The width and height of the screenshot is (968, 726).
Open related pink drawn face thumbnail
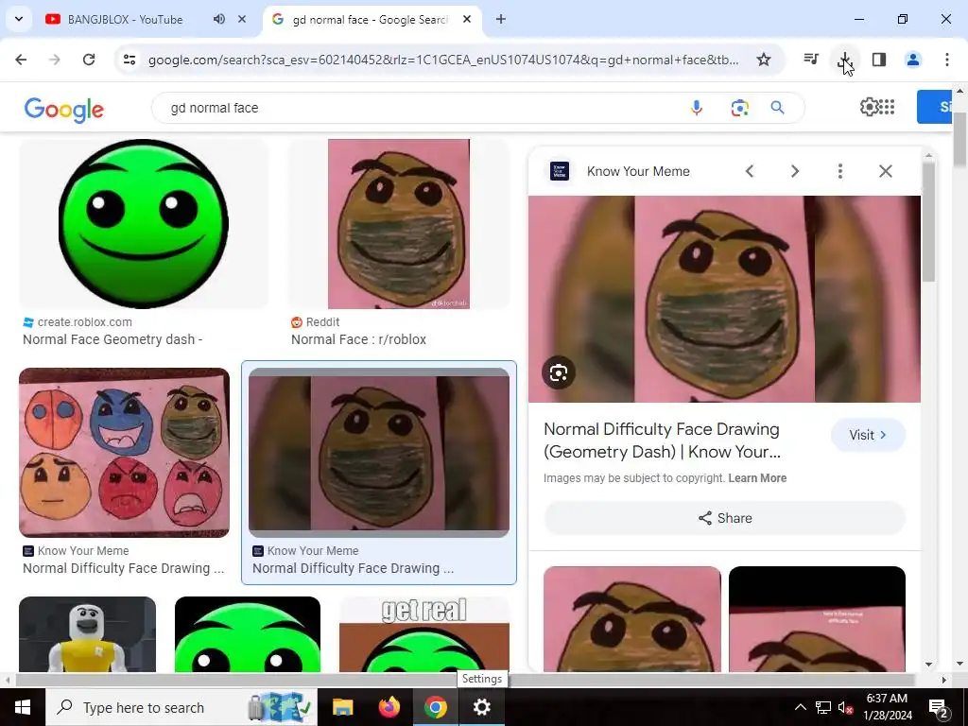(632, 618)
